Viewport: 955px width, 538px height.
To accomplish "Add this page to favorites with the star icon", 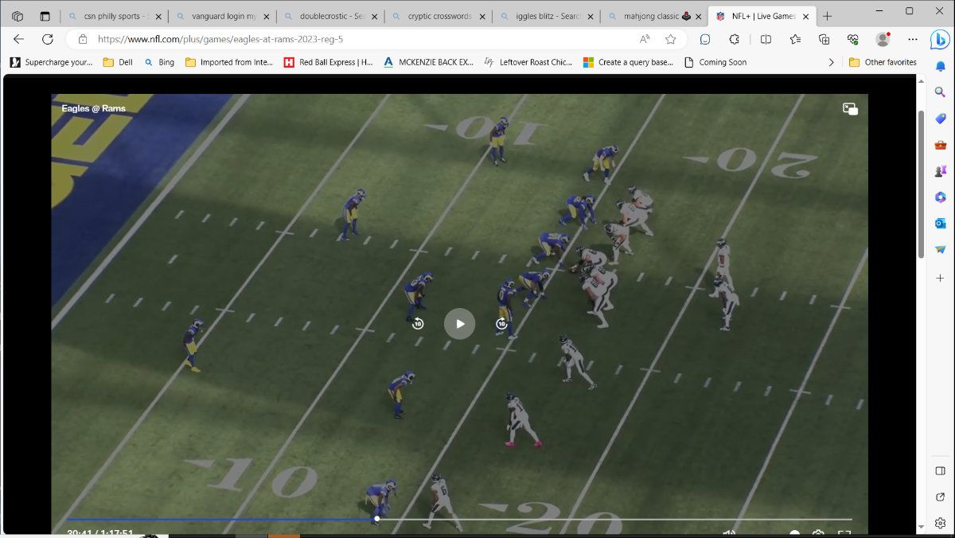I will [670, 39].
